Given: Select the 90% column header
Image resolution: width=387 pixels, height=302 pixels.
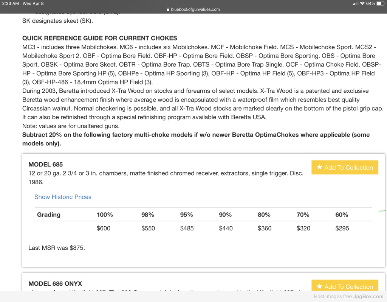Looking at the screenshot, I should (x=225, y=215).
